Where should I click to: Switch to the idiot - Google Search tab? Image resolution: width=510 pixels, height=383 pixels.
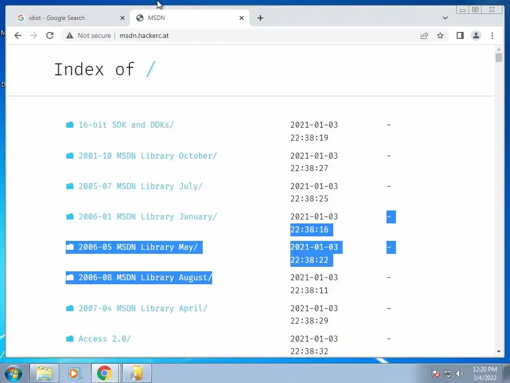[x=69, y=18]
